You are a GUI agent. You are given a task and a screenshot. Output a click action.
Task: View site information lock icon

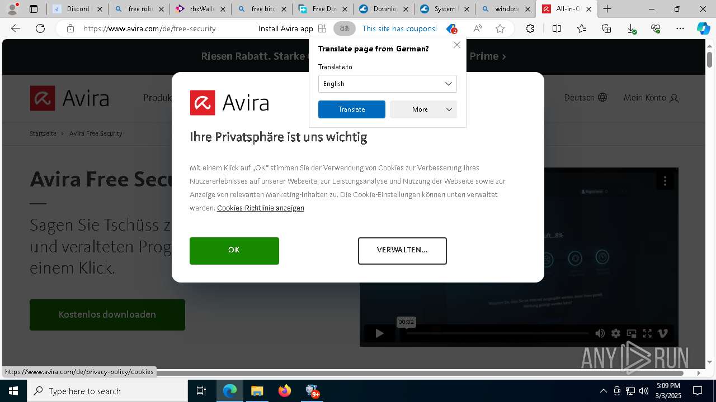[x=70, y=28]
